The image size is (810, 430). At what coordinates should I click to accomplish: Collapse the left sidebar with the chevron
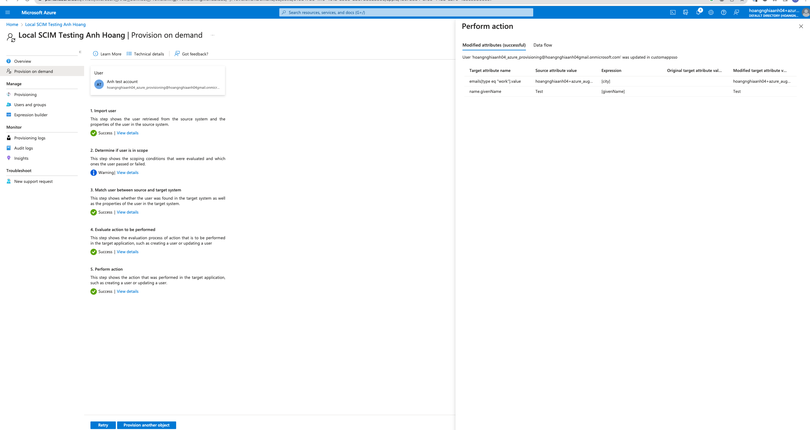point(80,52)
